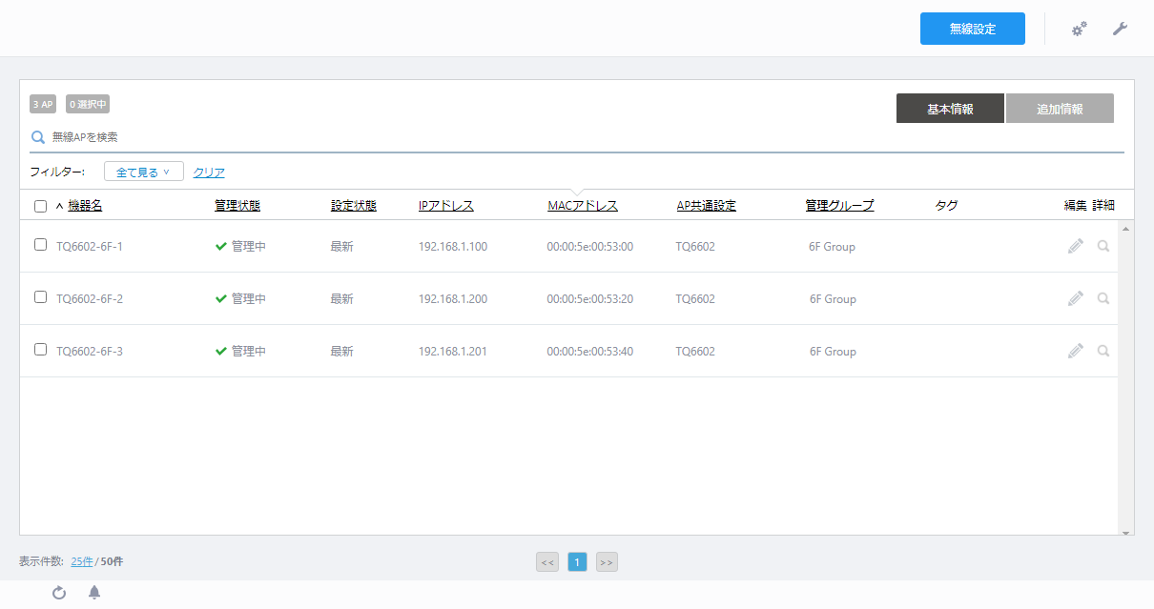
Task: Click the 3 AP count badge
Action: 43,104
